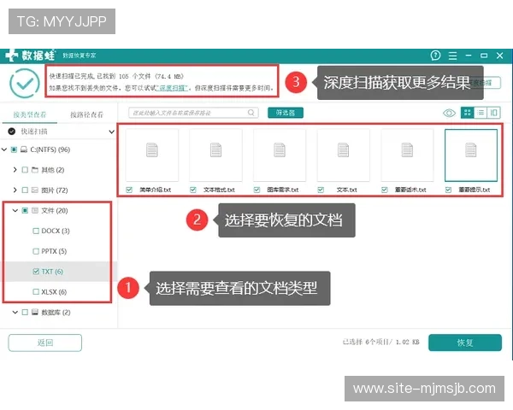Click the 数据蛙 logo cross icon
This screenshot has width=513, height=410.
(11, 56)
